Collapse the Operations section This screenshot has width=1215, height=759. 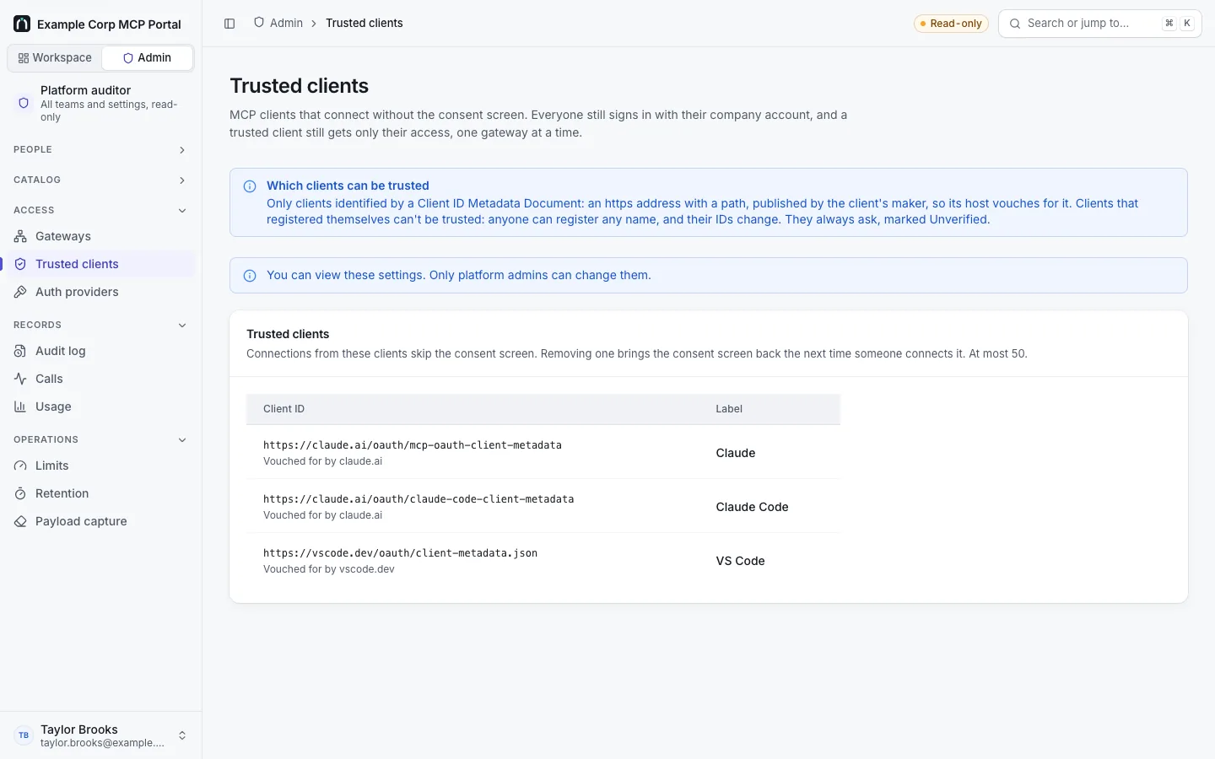tap(100, 439)
